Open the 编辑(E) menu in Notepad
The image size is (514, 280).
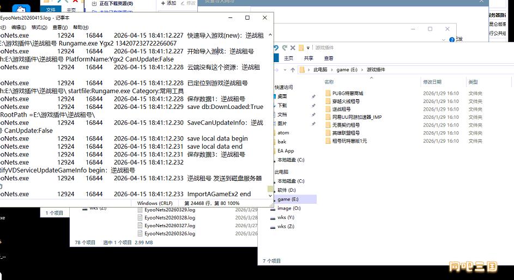[x=19, y=27]
